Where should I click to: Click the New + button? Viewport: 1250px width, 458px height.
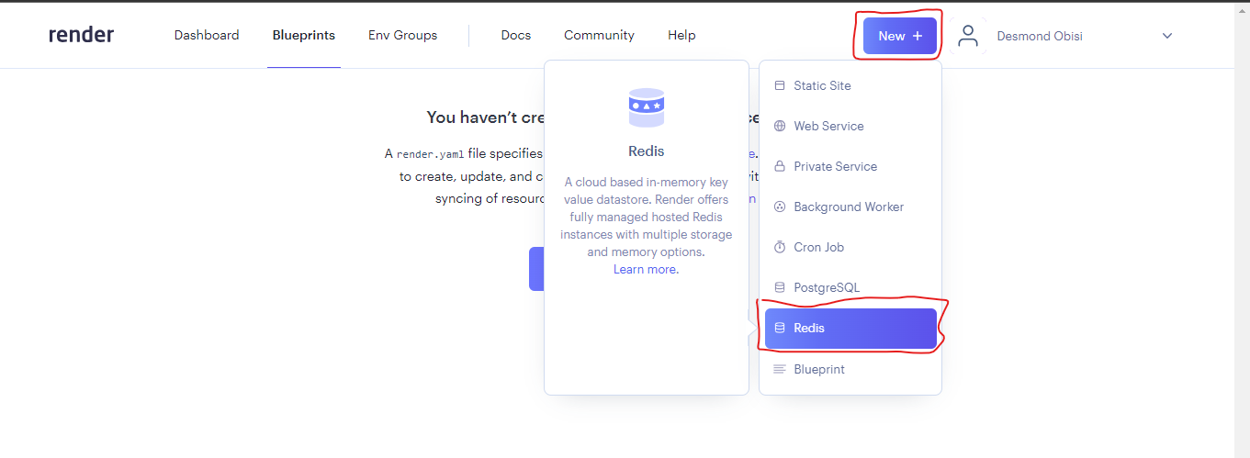point(900,36)
